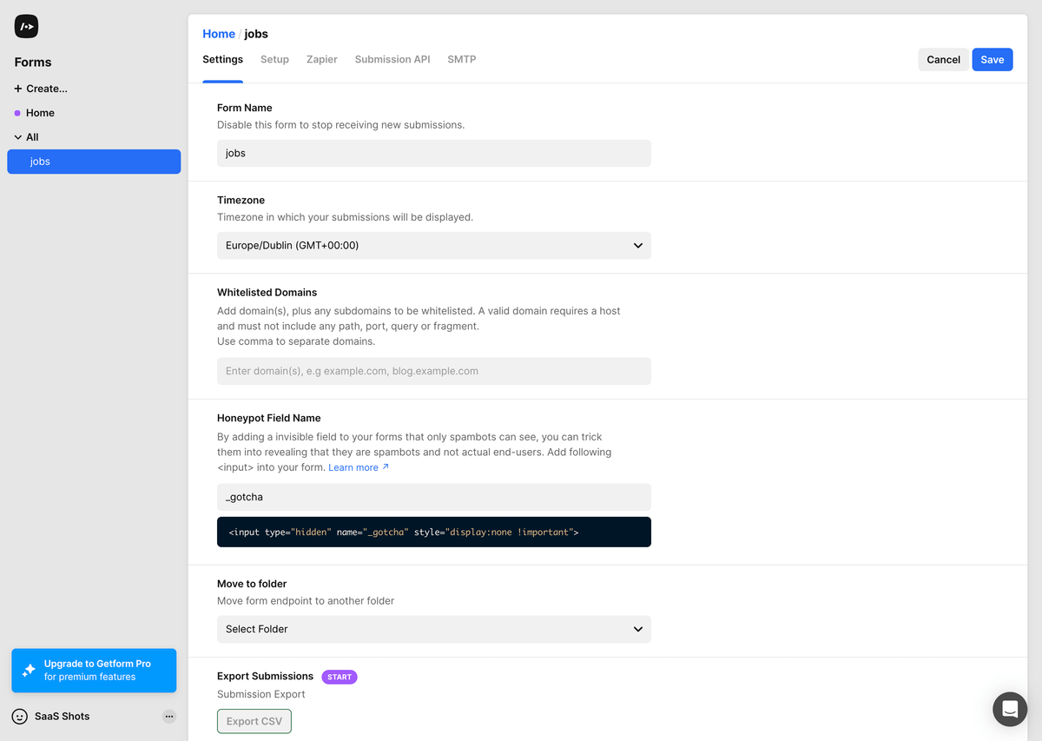Collapse the All forms list chevron

pyautogui.click(x=18, y=137)
